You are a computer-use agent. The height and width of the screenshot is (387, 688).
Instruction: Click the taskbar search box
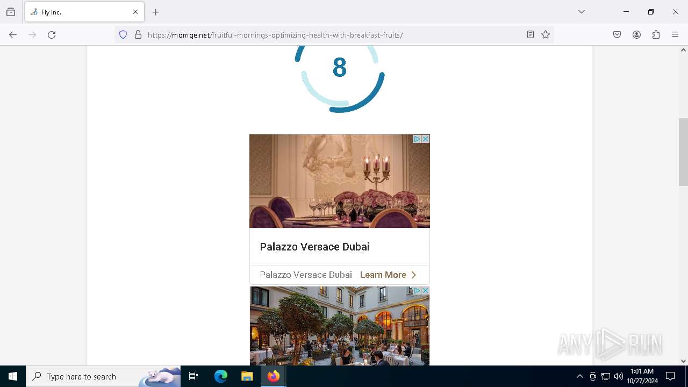point(103,376)
